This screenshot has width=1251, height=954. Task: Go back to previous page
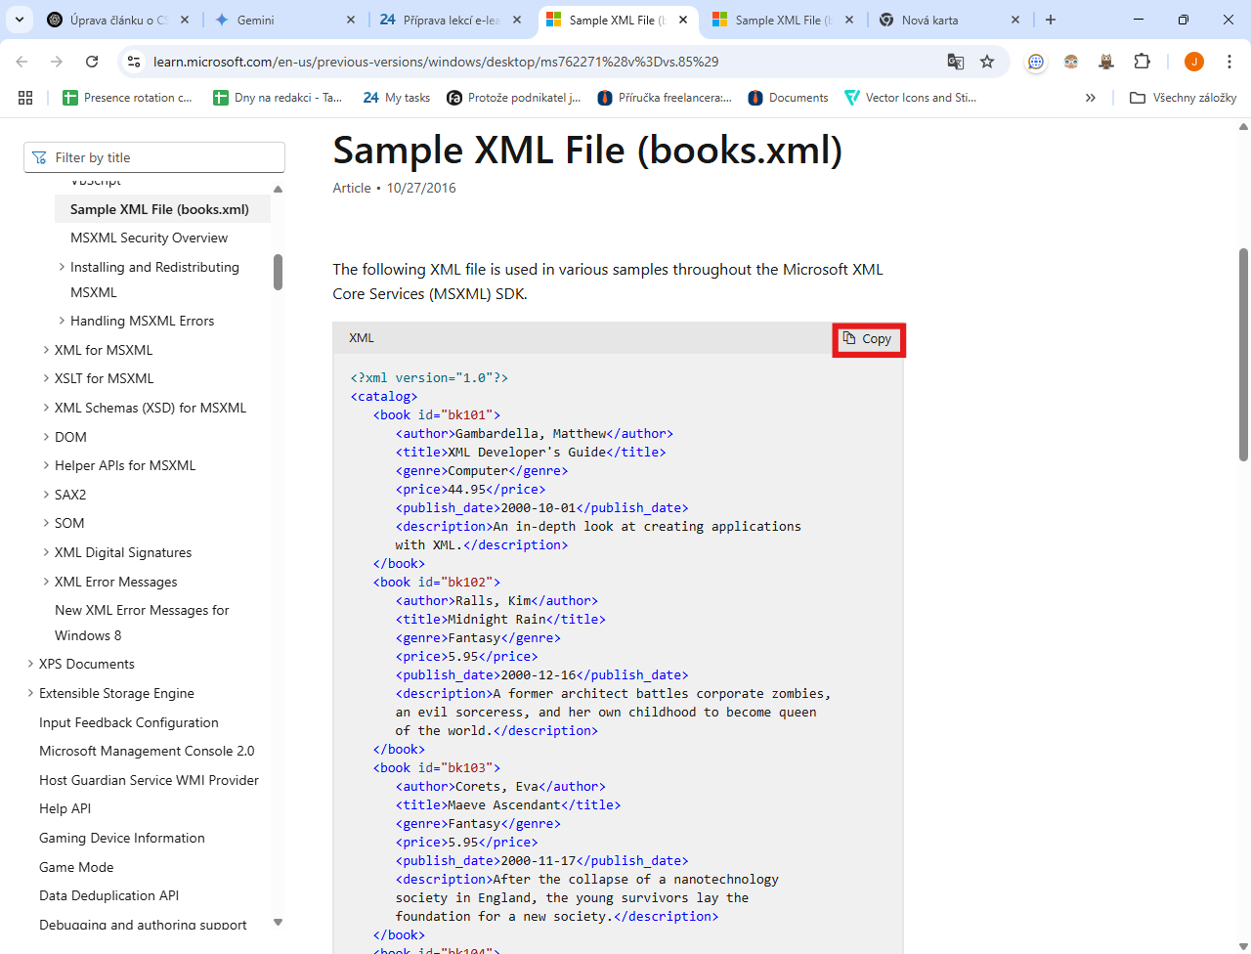[x=22, y=62]
